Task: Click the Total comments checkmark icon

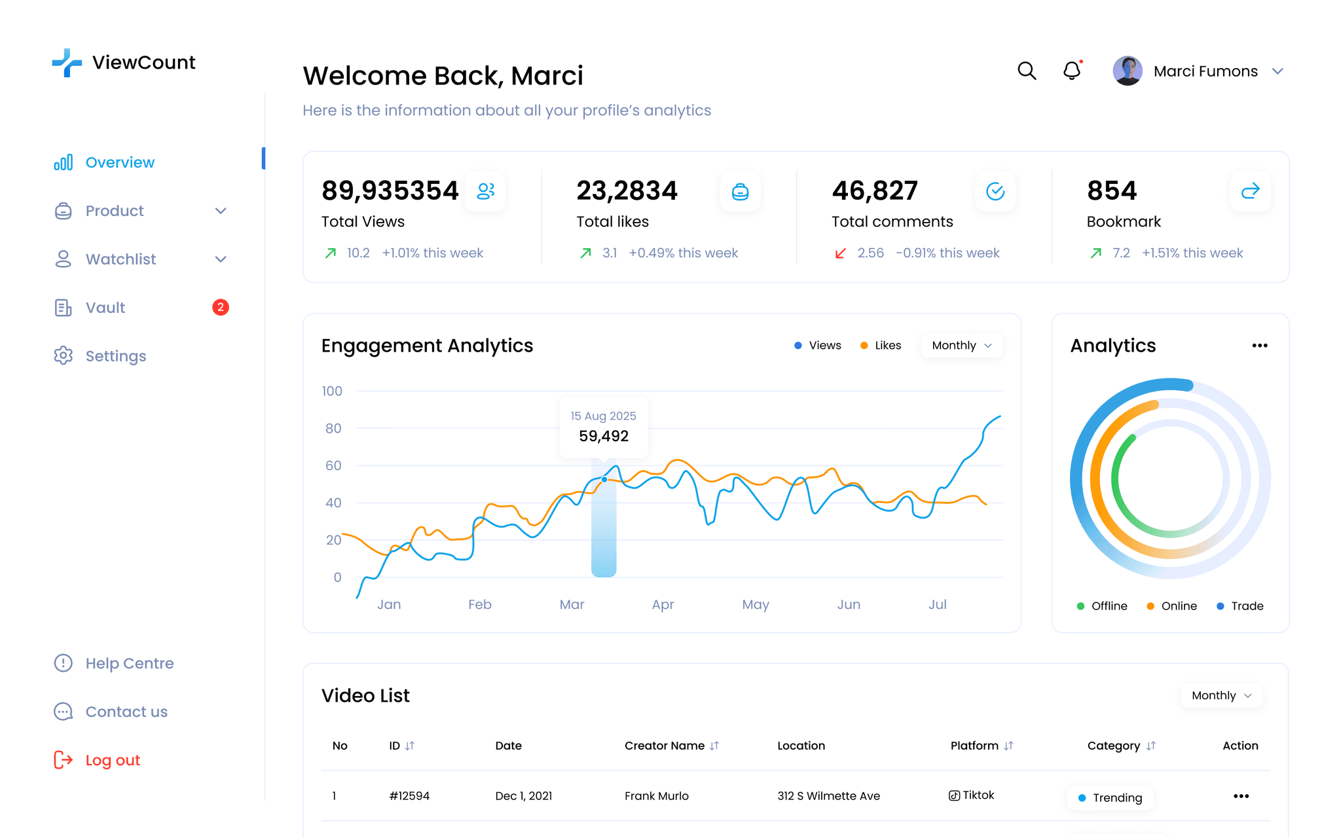Action: coord(995,191)
